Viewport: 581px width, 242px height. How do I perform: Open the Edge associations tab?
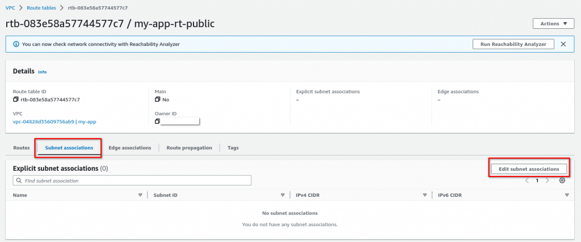(x=130, y=148)
